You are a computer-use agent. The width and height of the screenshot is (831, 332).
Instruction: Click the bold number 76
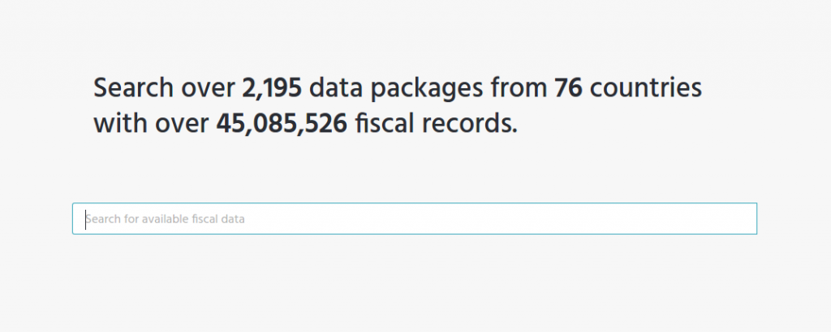pos(569,88)
